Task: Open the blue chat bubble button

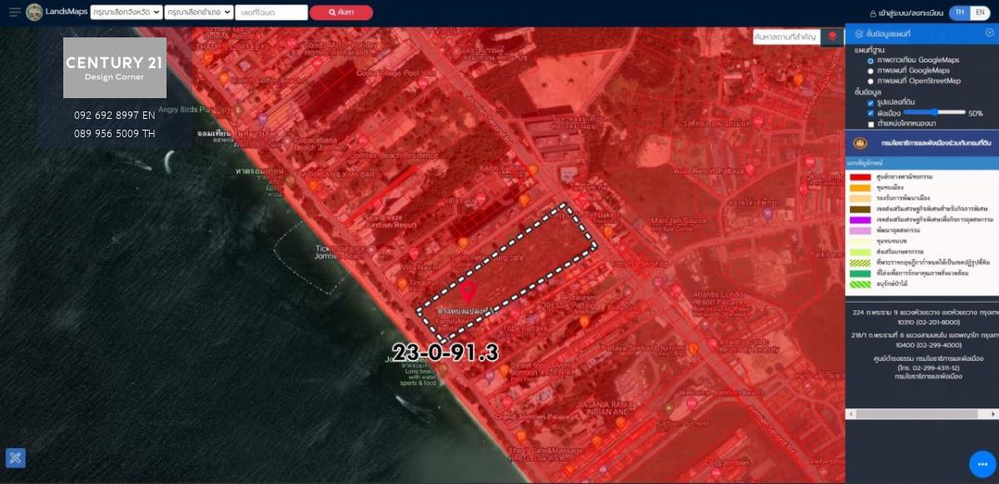Action: (x=982, y=464)
